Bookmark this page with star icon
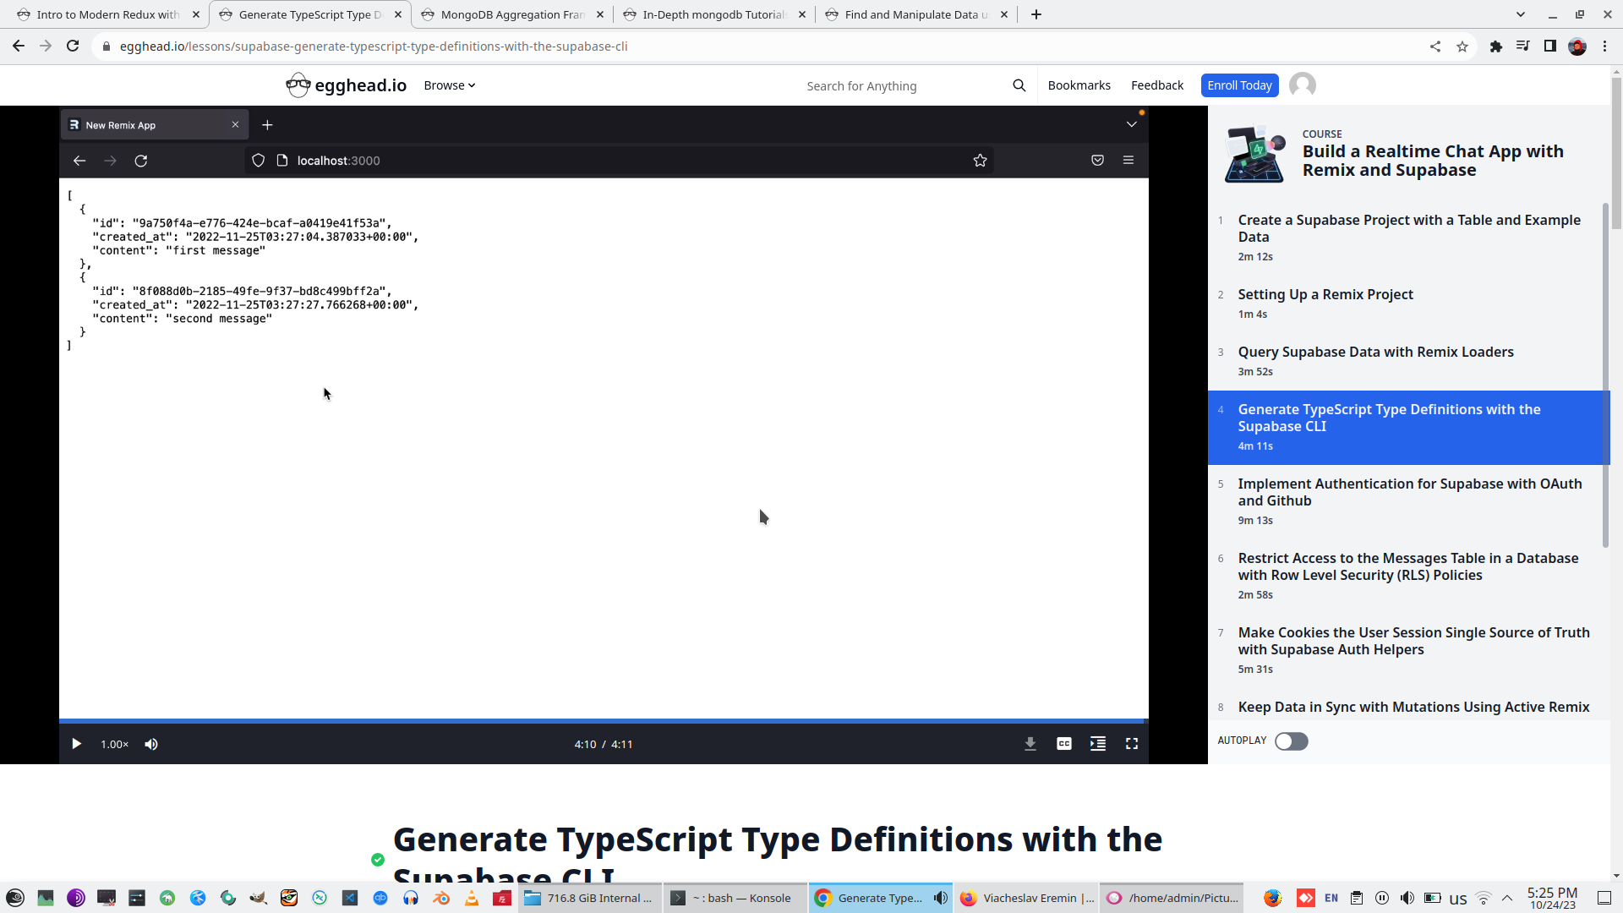1623x913 pixels. tap(1462, 46)
